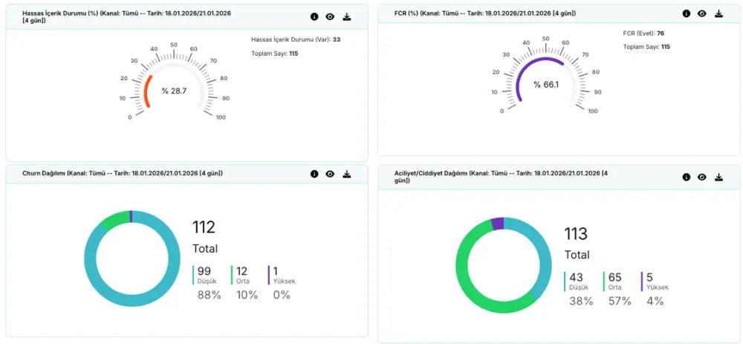Click info icon on Churn Dağılımı panel
Image resolution: width=743 pixels, height=344 pixels.
click(x=314, y=174)
